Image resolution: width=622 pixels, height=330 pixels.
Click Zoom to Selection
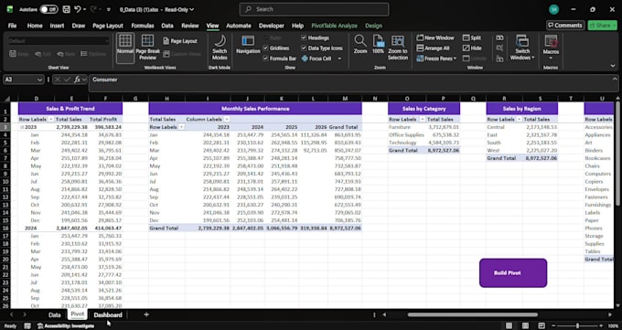(398, 47)
